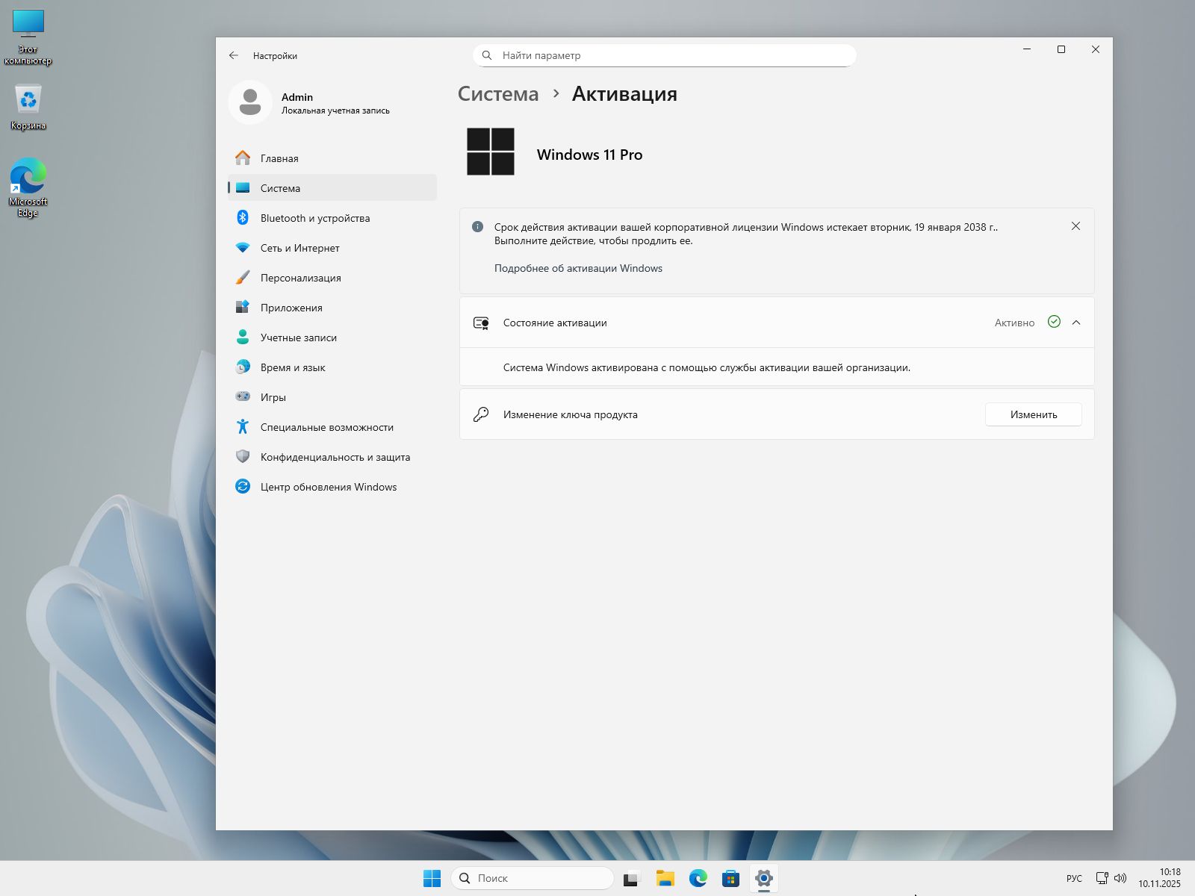Open Центр обновления Windows
Viewport: 1195px width, 896px height.
[328, 487]
